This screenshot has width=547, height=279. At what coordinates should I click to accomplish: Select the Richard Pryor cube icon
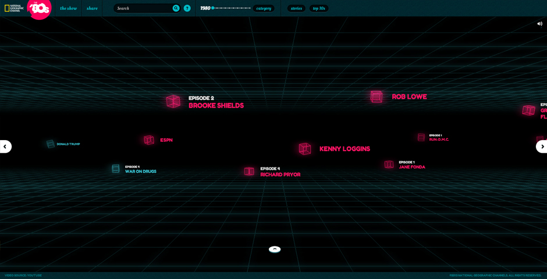[249, 171]
